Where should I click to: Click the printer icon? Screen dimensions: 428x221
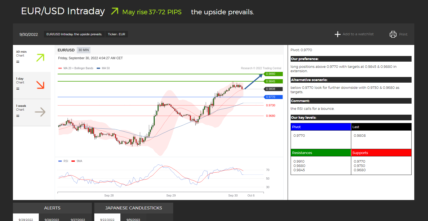click(393, 34)
